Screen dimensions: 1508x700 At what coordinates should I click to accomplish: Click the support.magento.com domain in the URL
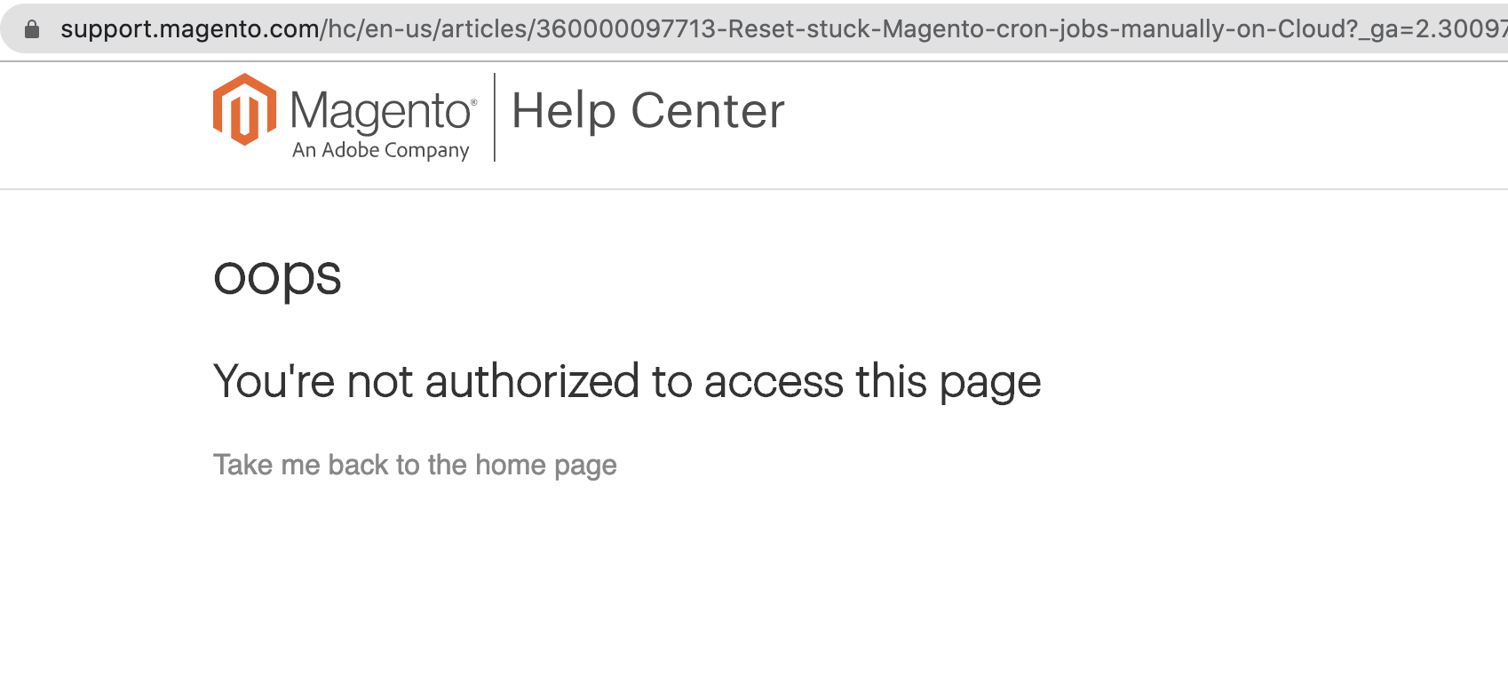pos(190,29)
